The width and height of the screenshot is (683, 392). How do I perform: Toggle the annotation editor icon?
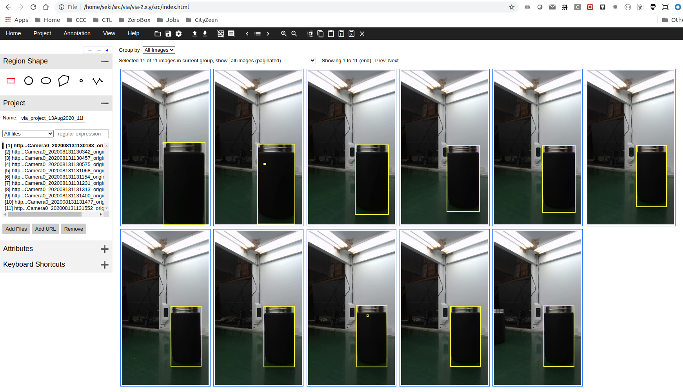coord(231,34)
